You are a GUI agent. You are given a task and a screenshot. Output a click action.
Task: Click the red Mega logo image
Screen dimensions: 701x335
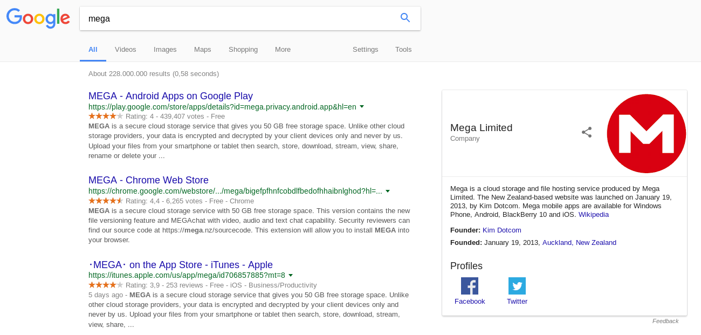647,133
